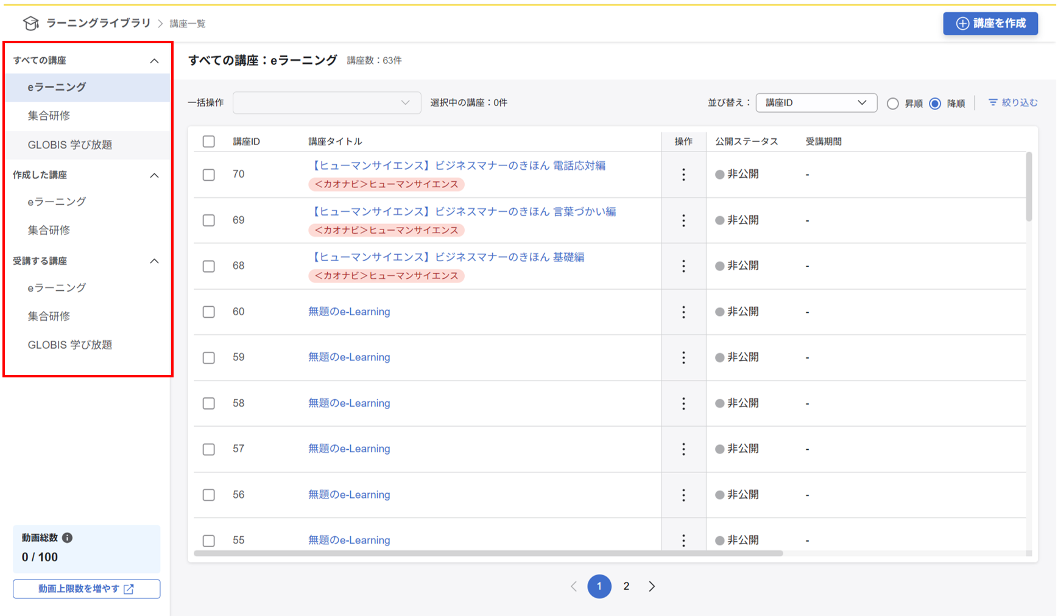Check the select-all checkbox in the table header
Screen dimensions: 1058x616
point(208,141)
